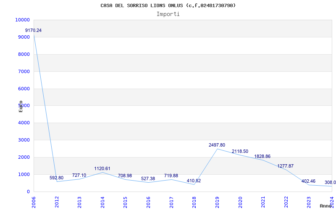The height and width of the screenshot is (210, 336).
Task: Select the 2019 year axis label
Action: pos(217,202)
